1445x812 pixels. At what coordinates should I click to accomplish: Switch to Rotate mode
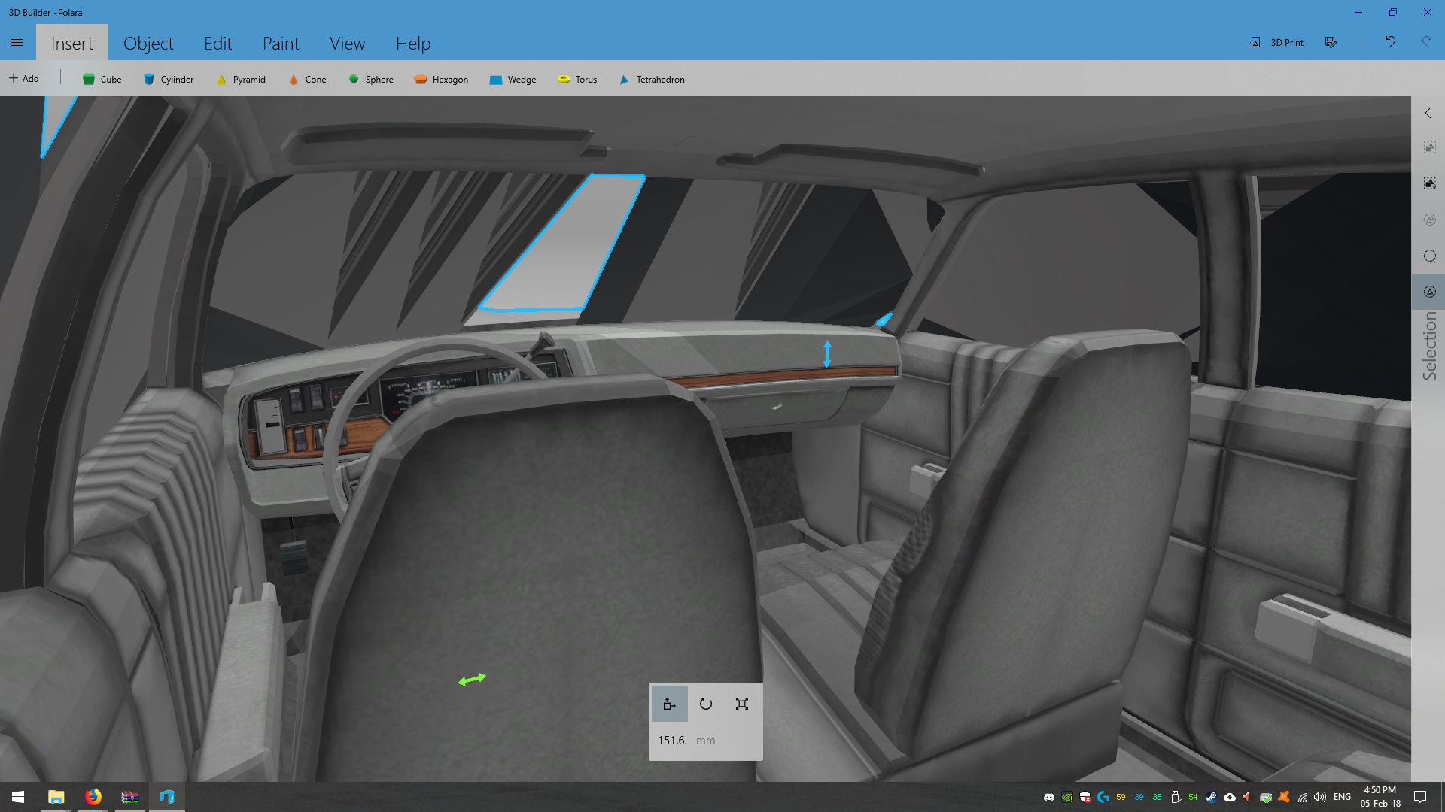coord(705,704)
